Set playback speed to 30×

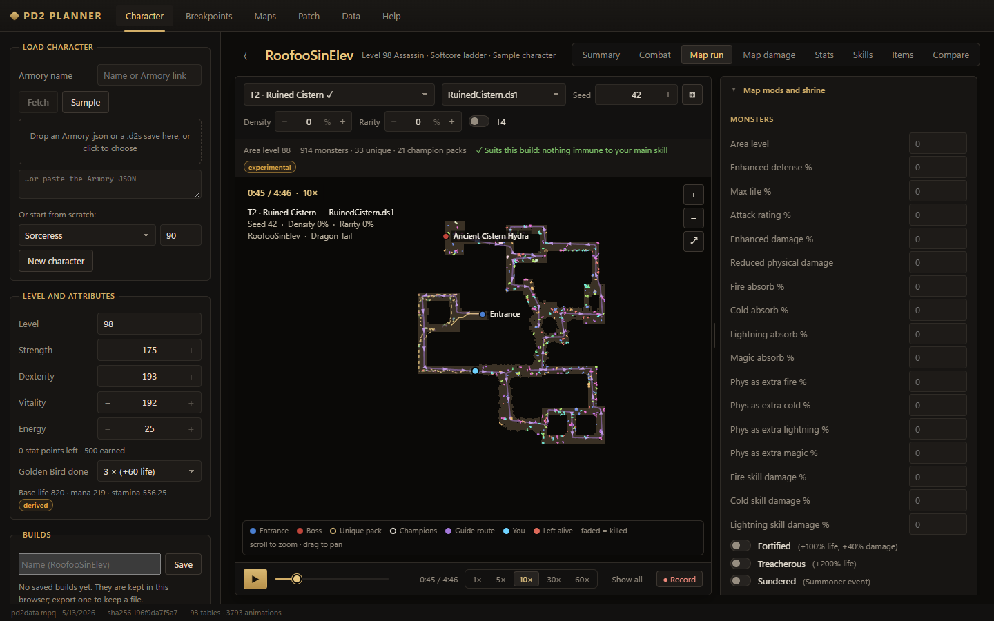554,580
